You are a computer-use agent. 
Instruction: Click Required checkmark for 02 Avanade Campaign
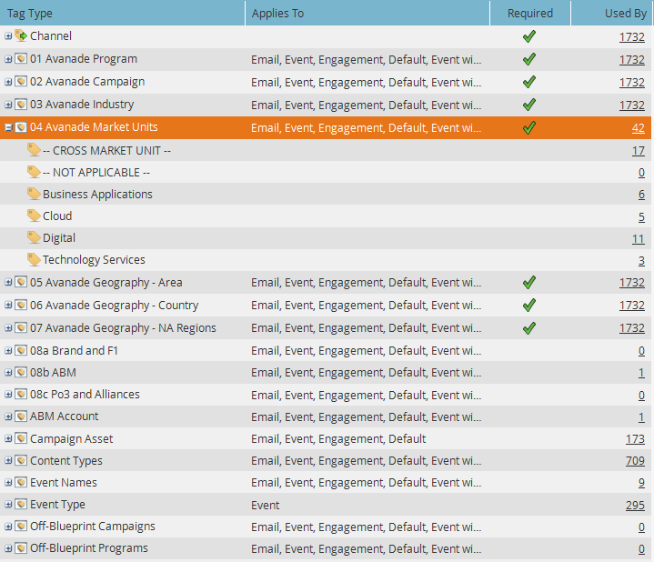point(529,82)
